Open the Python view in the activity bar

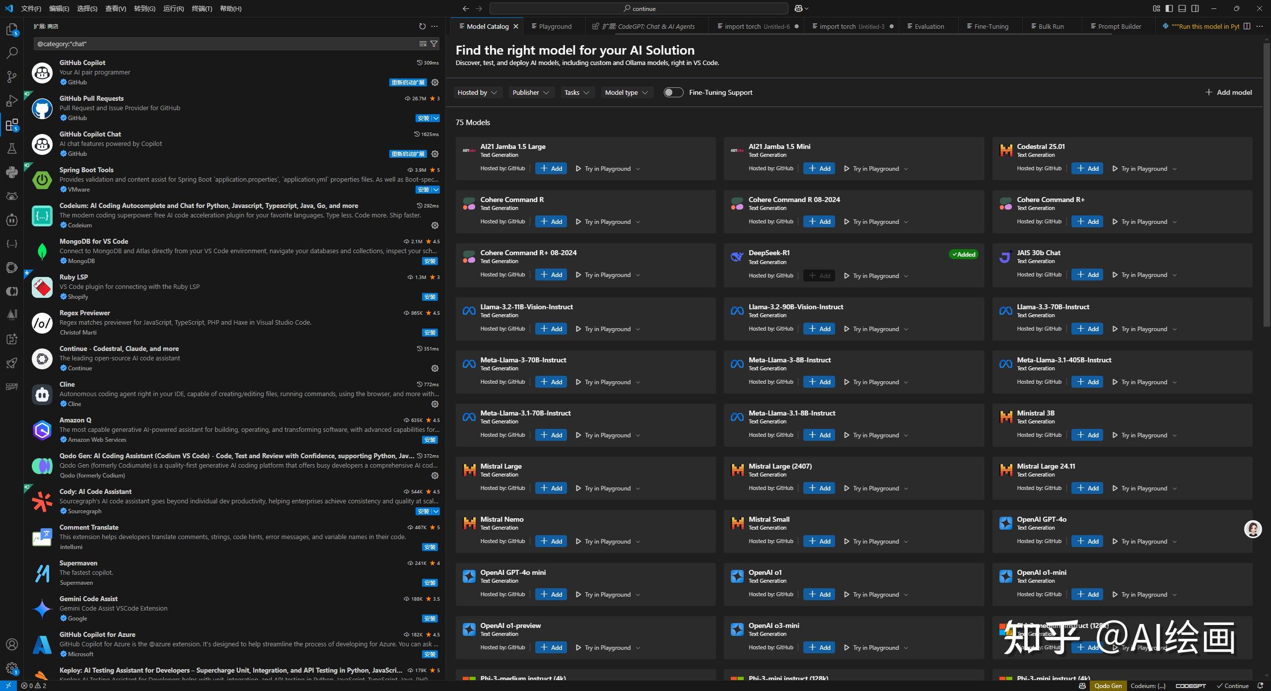(x=12, y=172)
